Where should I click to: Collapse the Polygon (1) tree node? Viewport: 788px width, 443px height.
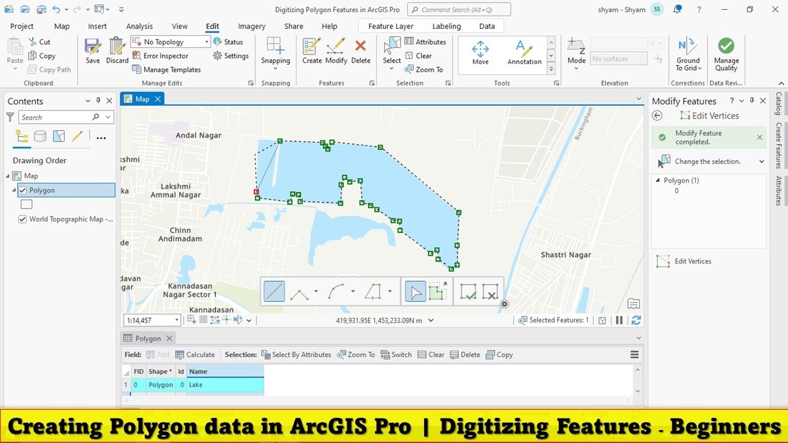658,180
